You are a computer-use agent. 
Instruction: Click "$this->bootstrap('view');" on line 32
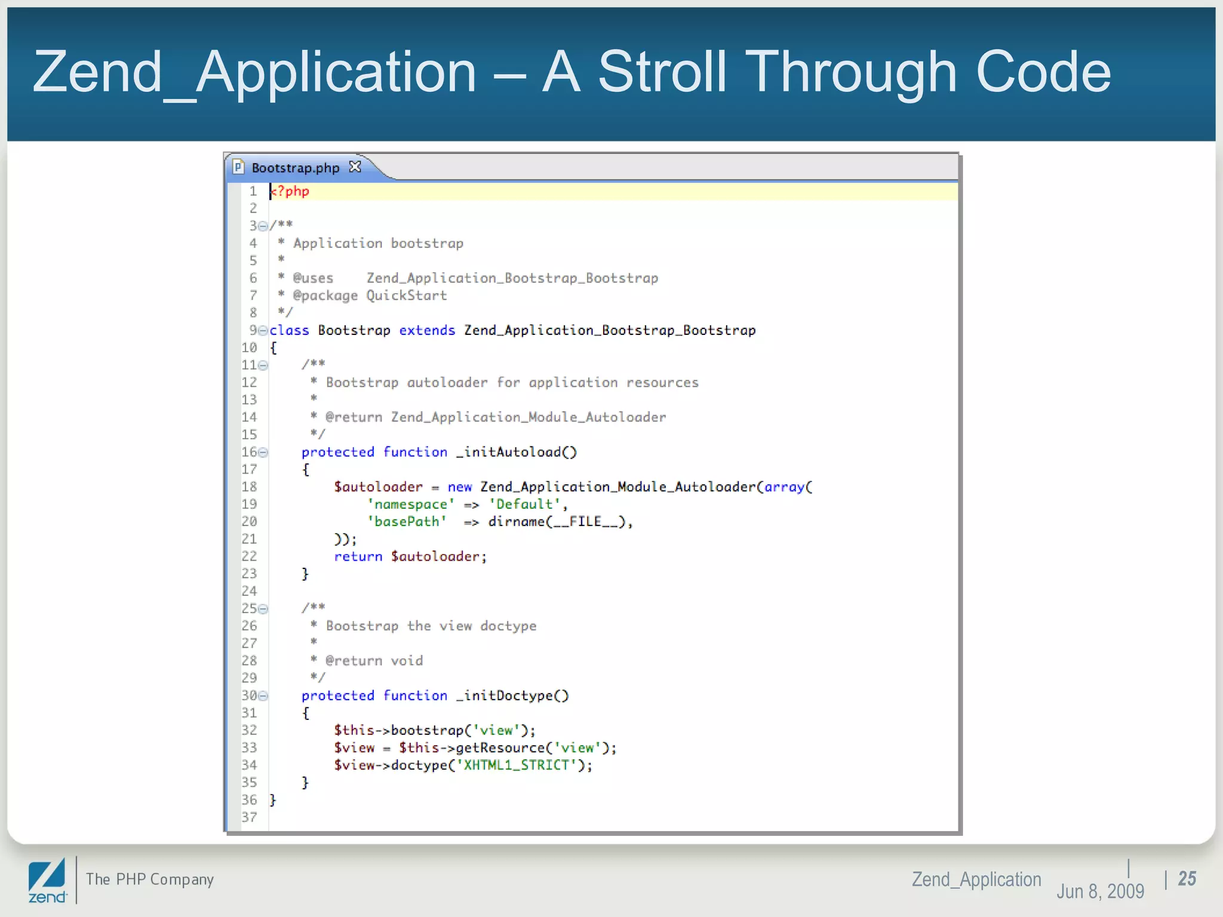pos(435,731)
